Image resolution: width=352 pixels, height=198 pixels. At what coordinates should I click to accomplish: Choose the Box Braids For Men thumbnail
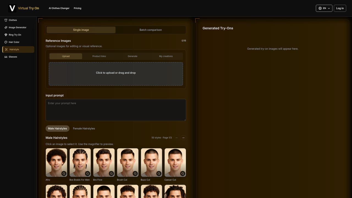click(x=80, y=163)
